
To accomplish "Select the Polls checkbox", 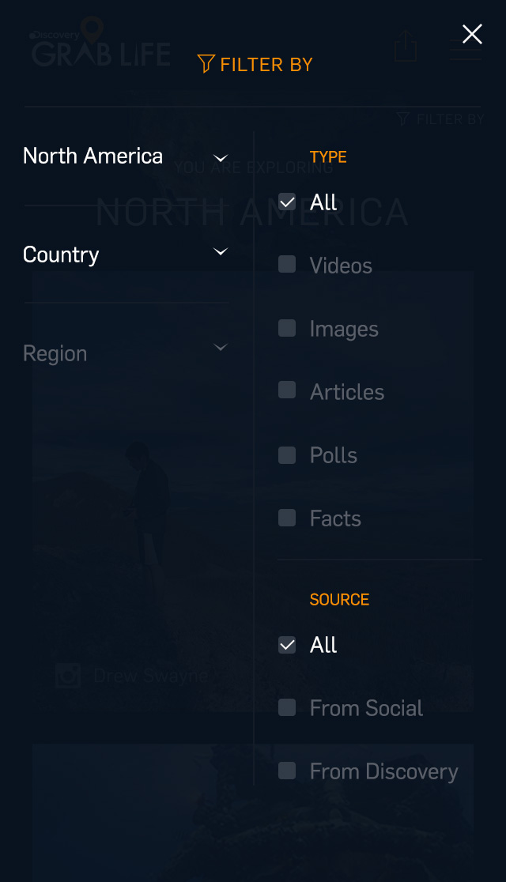I will (287, 454).
